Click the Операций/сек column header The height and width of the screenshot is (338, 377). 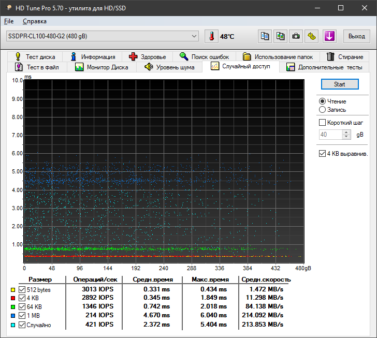coord(95,280)
